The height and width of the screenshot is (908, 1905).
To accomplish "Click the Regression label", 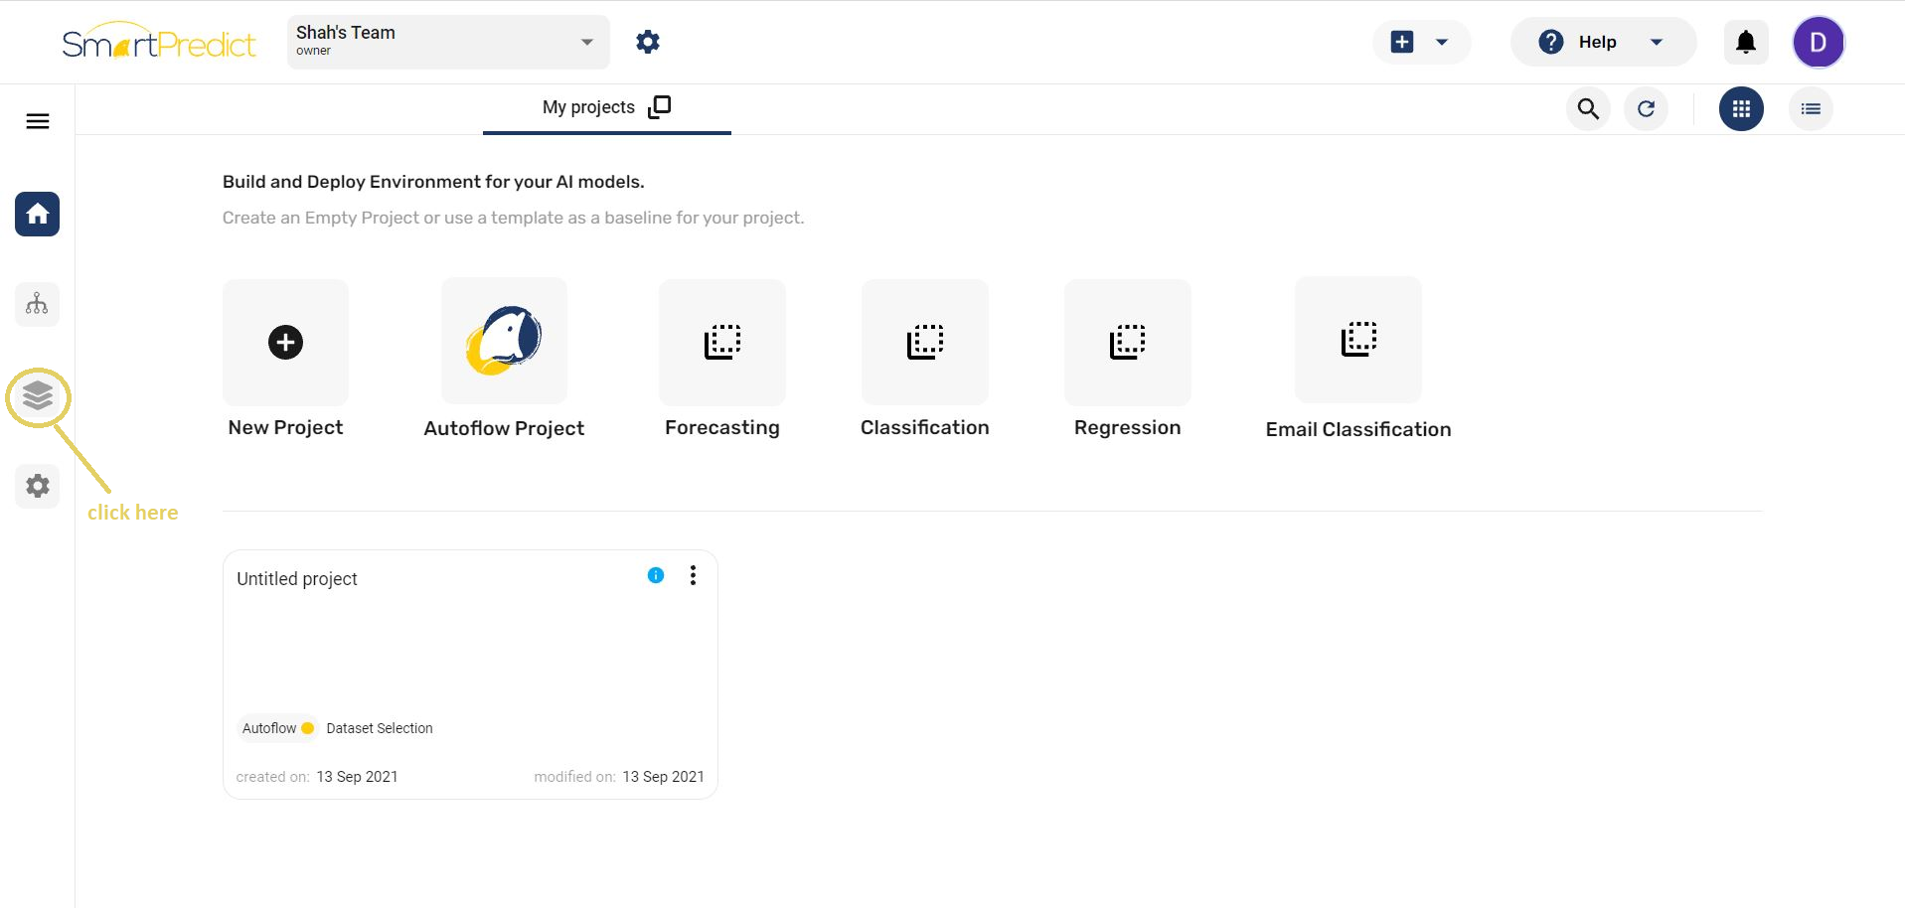I will (1128, 427).
